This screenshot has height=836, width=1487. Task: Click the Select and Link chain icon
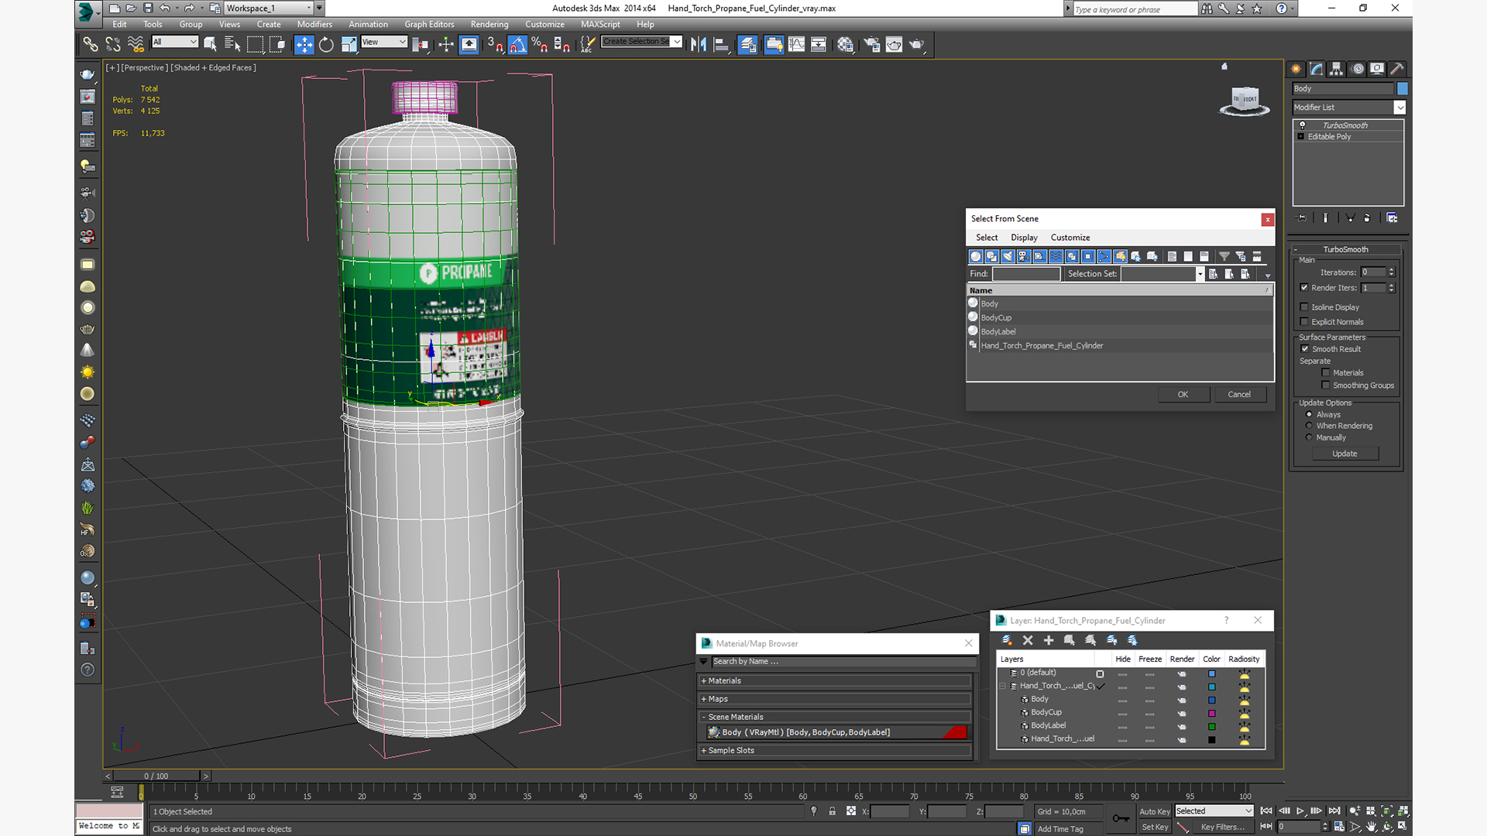pos(91,44)
